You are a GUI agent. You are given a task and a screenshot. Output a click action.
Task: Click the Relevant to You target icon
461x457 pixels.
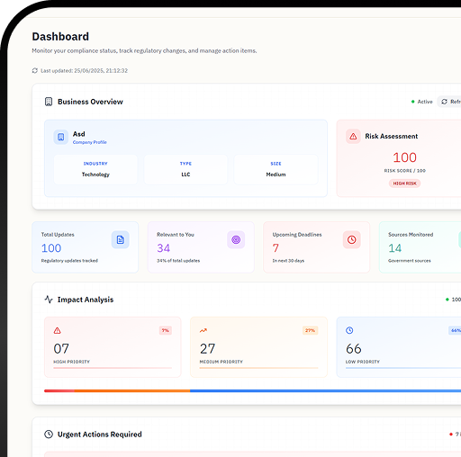pyautogui.click(x=236, y=239)
